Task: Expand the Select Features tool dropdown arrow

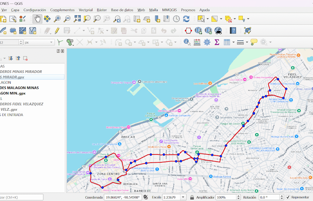Action: coord(208,19)
